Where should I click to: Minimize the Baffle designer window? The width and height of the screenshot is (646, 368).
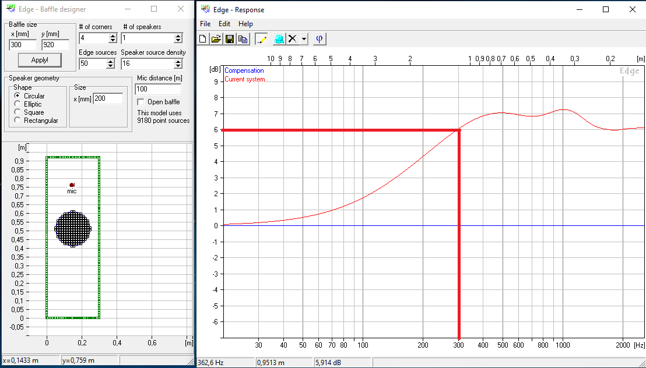tap(128, 9)
